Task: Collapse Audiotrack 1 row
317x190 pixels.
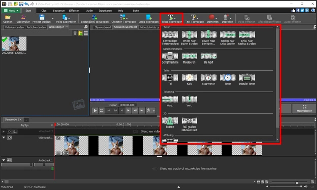Action: click(x=3, y=160)
